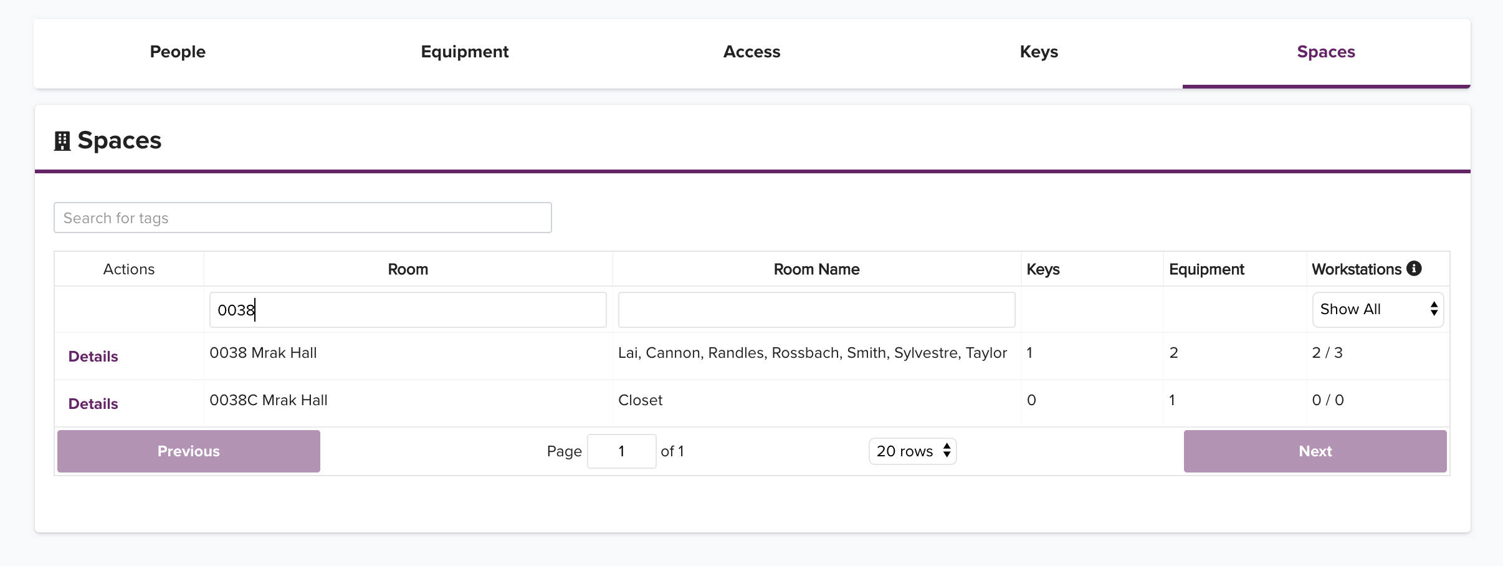1503x566 pixels.
Task: Open the Access tab
Action: [x=752, y=52]
